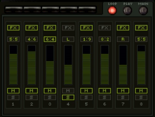
Task: Select the 1:9 pan value on channel 5
Action: (x=86, y=39)
